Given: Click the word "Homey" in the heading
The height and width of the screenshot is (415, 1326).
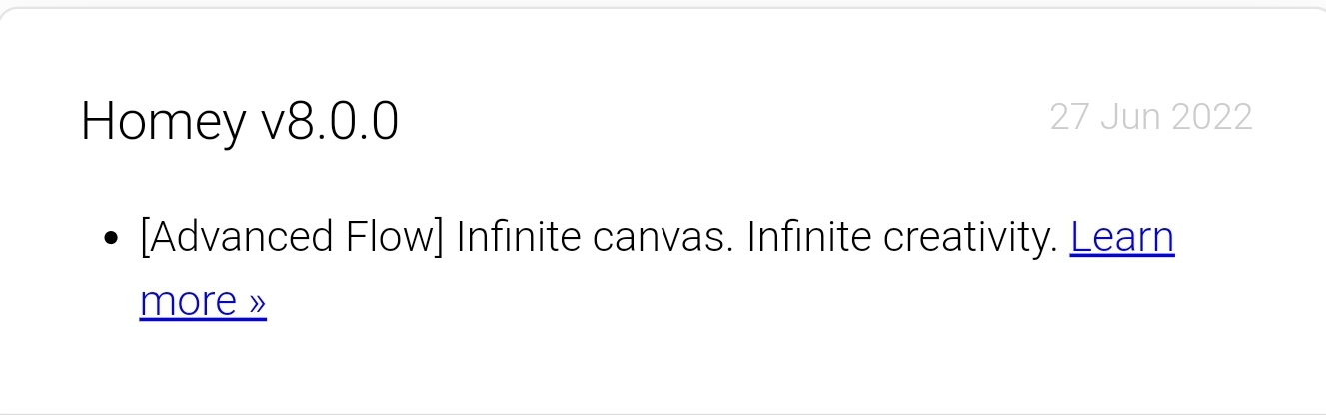Looking at the screenshot, I should tap(163, 122).
